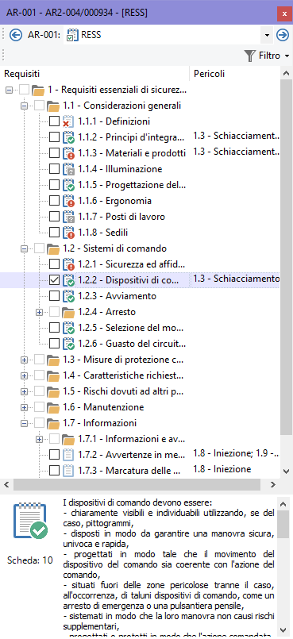The image size is (293, 639).
Task: Expand the 1.2.4 - Arresto node
Action: point(39,312)
